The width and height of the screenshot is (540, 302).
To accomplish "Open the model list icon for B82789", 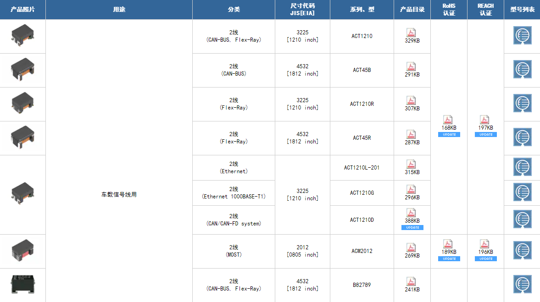I will coord(522,285).
